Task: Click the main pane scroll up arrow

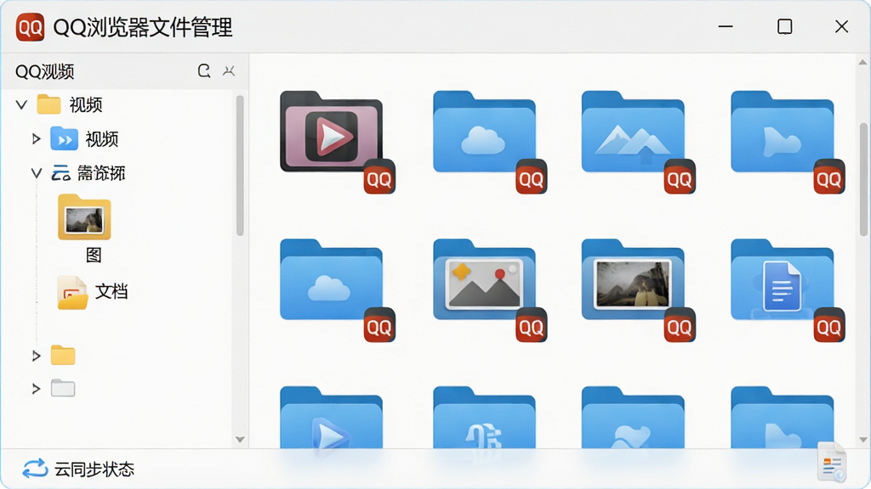Action: tap(863, 62)
